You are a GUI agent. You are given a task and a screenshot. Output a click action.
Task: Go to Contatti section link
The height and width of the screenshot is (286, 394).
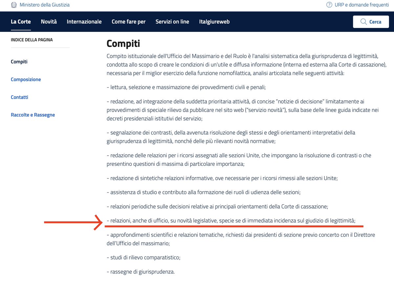pos(19,97)
